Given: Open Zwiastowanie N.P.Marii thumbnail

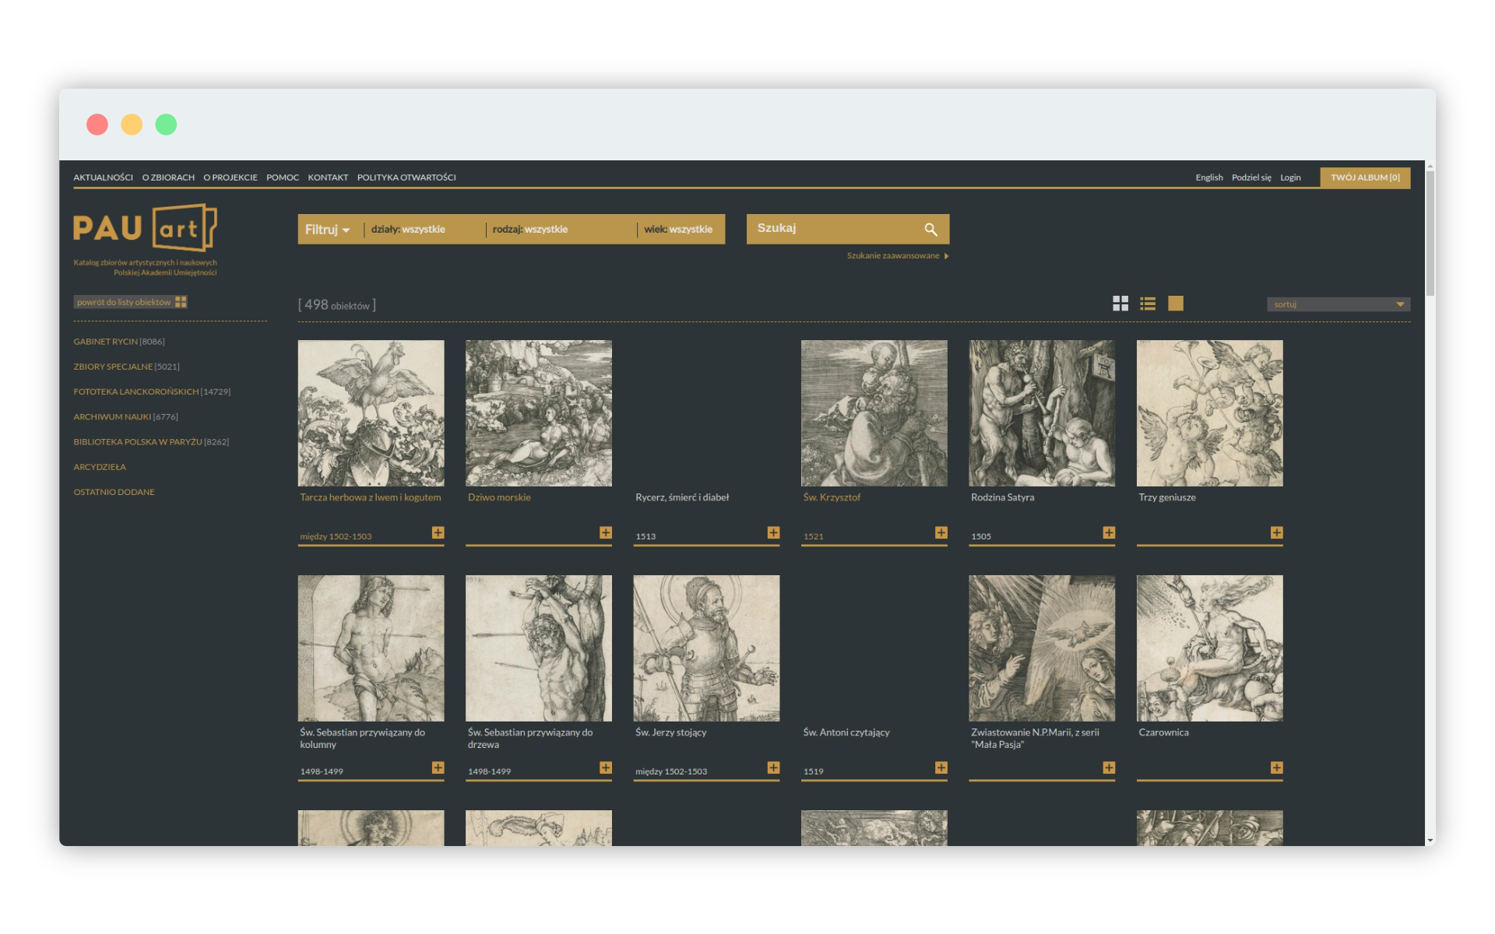Looking at the screenshot, I should [x=1042, y=648].
